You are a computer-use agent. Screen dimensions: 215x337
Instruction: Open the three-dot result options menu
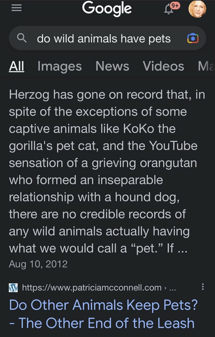pos(203,287)
